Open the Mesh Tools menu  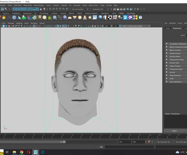tap(28, 5)
